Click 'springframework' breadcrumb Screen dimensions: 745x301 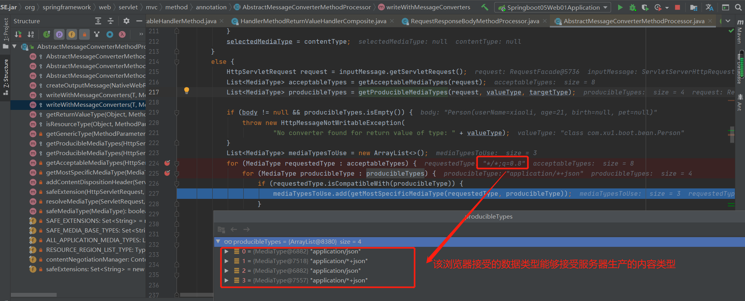(x=67, y=7)
